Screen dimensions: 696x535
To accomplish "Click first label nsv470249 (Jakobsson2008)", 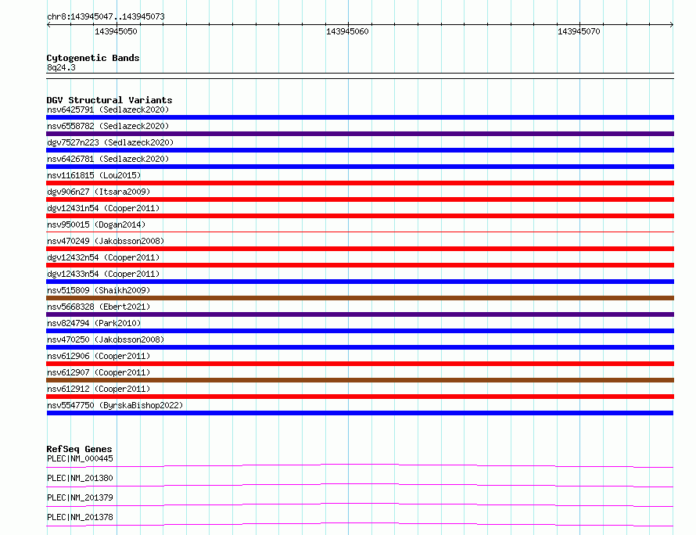I will (x=106, y=241).
